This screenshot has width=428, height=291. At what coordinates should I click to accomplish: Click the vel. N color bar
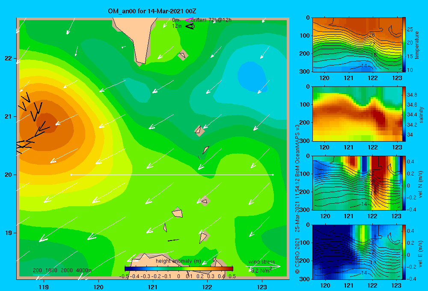(x=404, y=183)
